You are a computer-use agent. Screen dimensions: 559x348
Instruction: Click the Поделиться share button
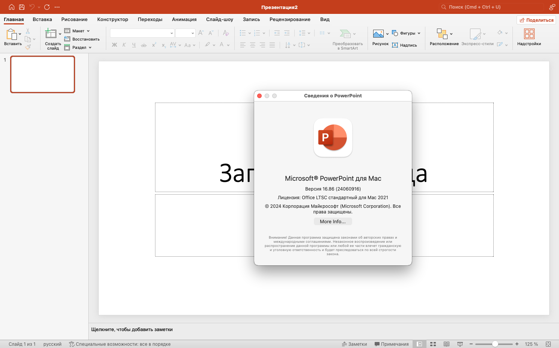click(536, 20)
